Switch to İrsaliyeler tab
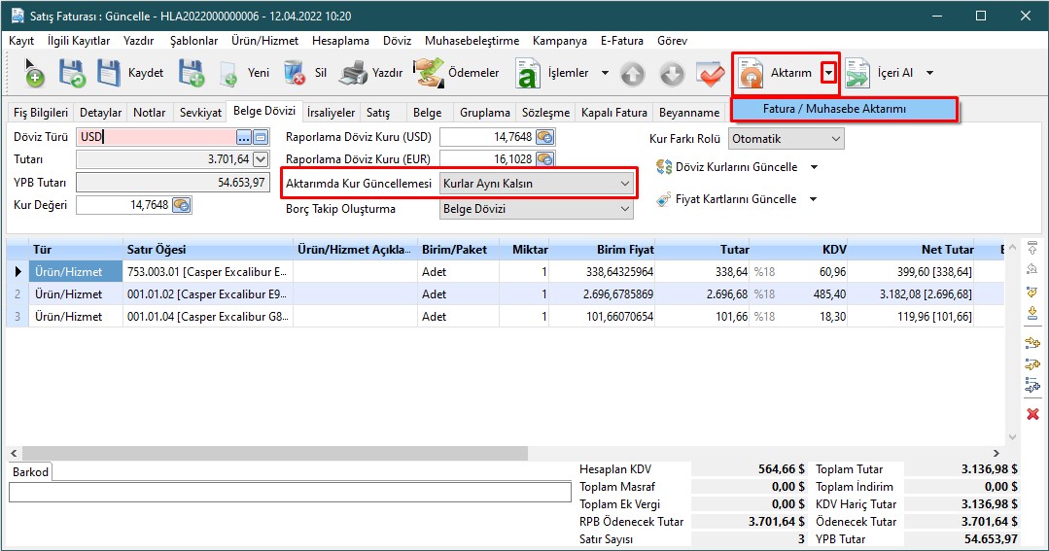1049x551 pixels. point(332,113)
